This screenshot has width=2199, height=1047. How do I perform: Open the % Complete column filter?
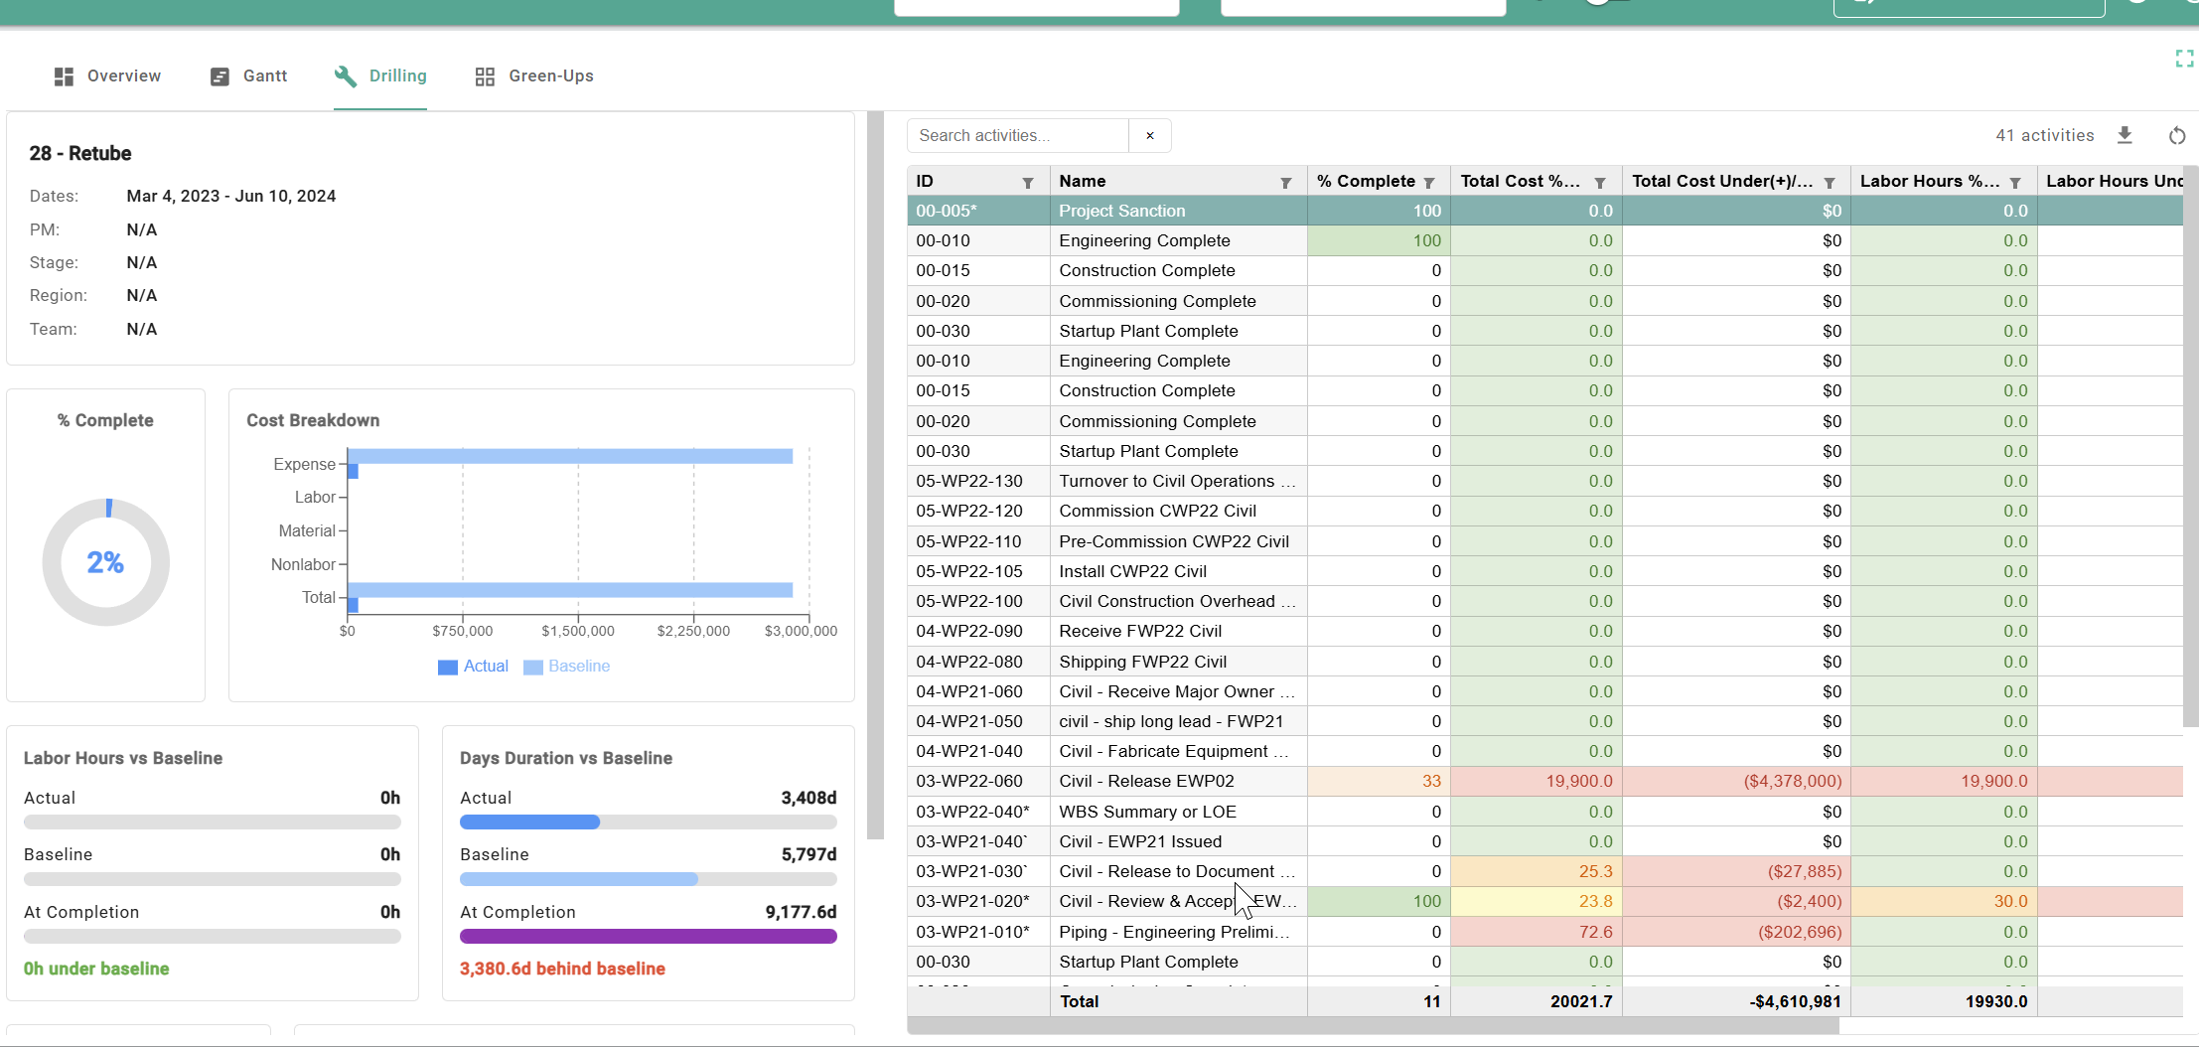coord(1430,181)
